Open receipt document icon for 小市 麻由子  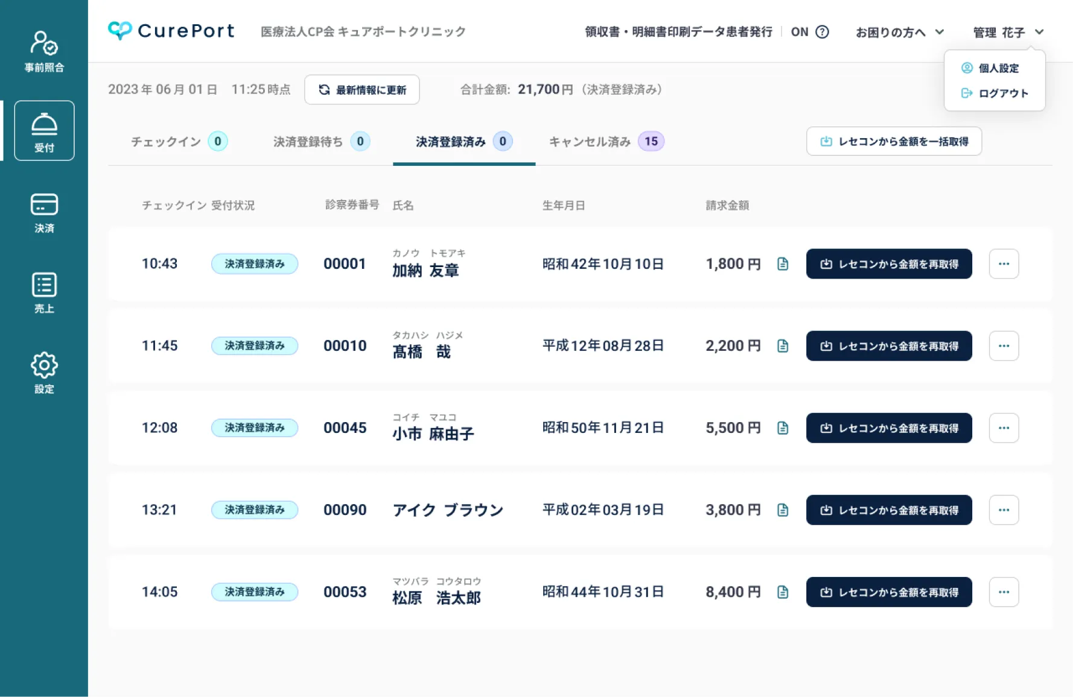point(783,428)
